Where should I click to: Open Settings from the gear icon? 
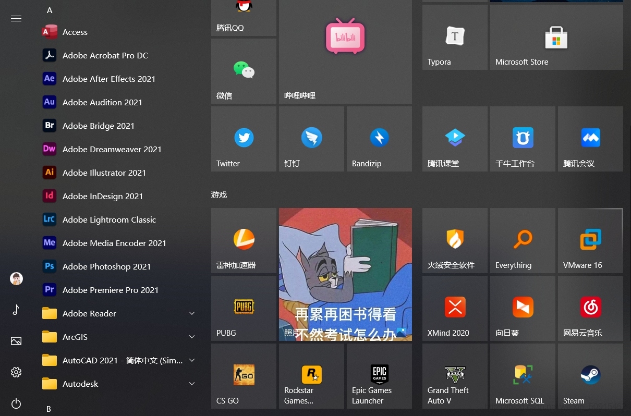click(16, 372)
